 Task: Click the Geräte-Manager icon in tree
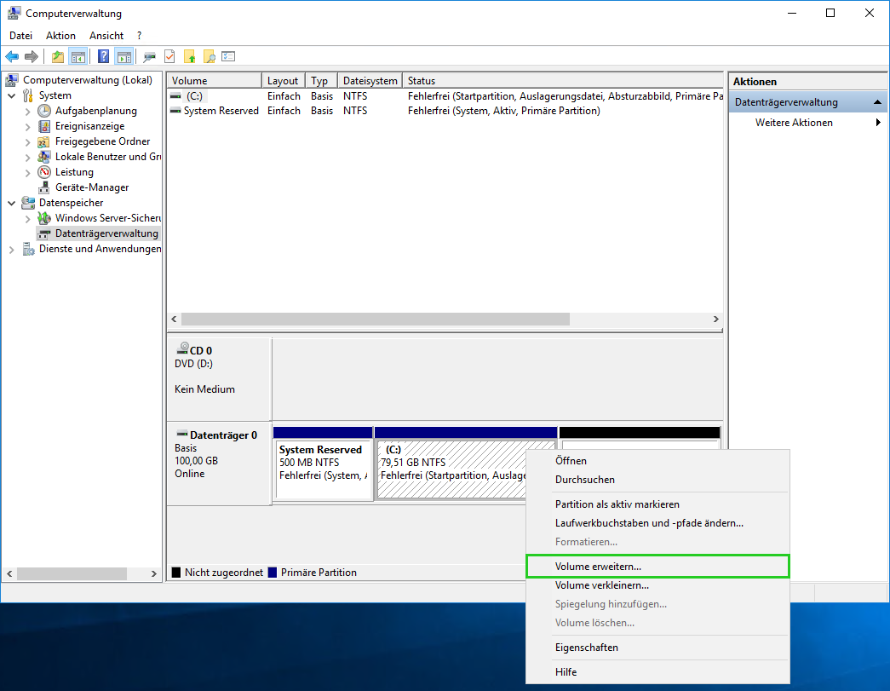[44, 187]
